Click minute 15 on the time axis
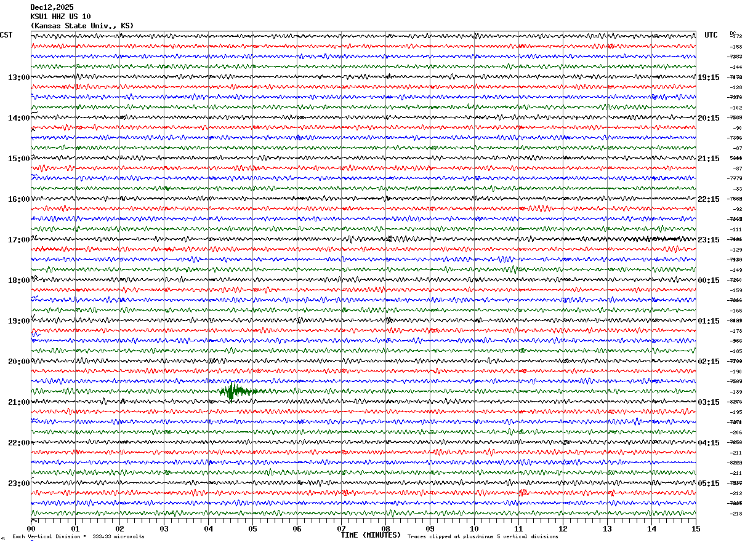The width and height of the screenshot is (745, 545). coord(696,528)
